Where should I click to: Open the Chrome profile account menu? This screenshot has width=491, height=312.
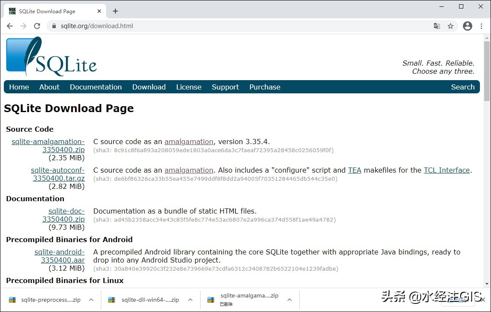468,26
